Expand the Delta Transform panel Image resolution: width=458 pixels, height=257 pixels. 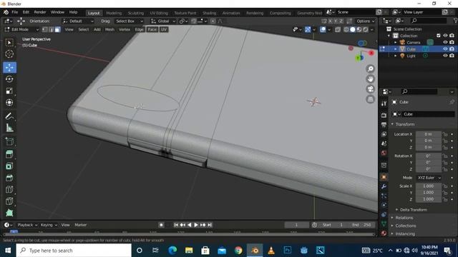[x=414, y=210]
